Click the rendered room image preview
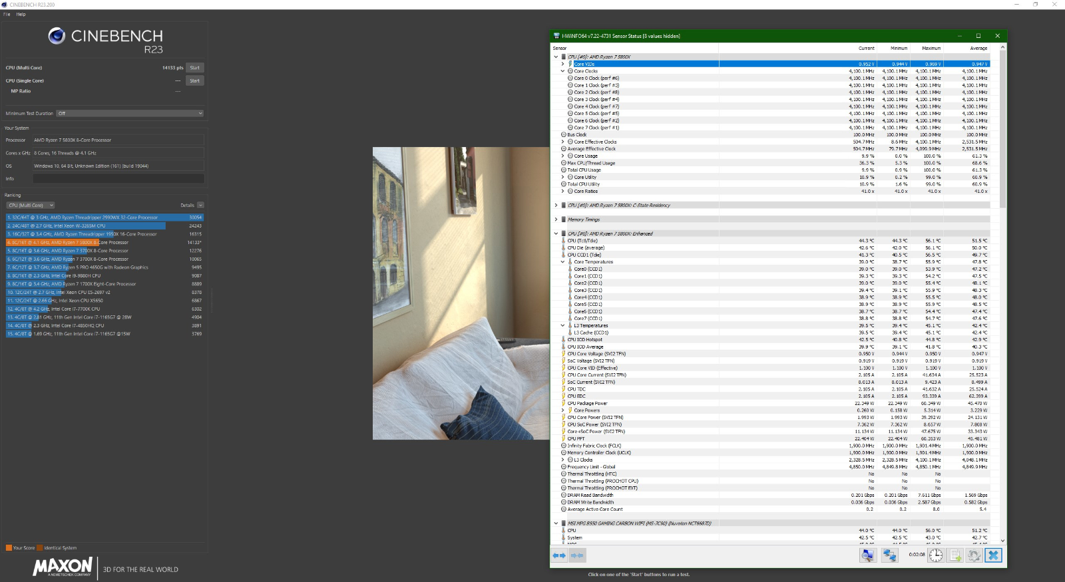 [x=461, y=293]
